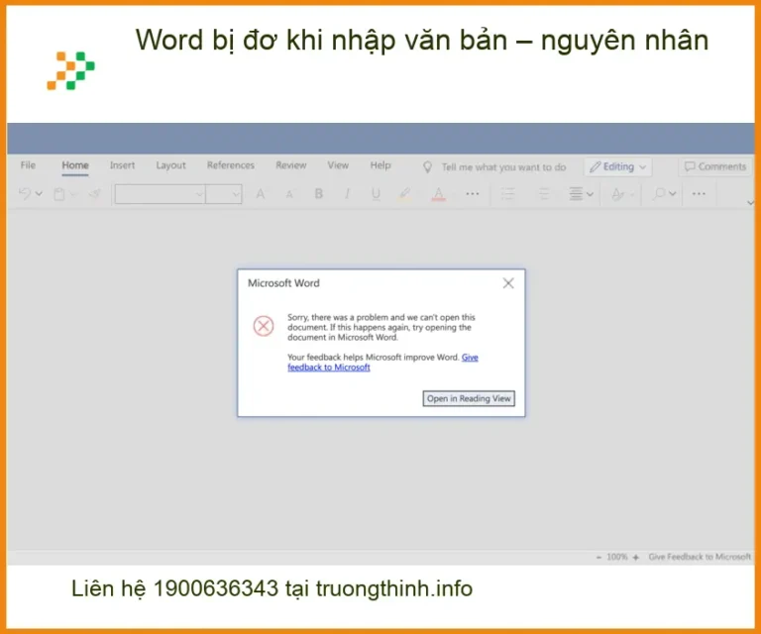The image size is (761, 634).
Task: Zoom out with the minus button
Action: (x=598, y=558)
